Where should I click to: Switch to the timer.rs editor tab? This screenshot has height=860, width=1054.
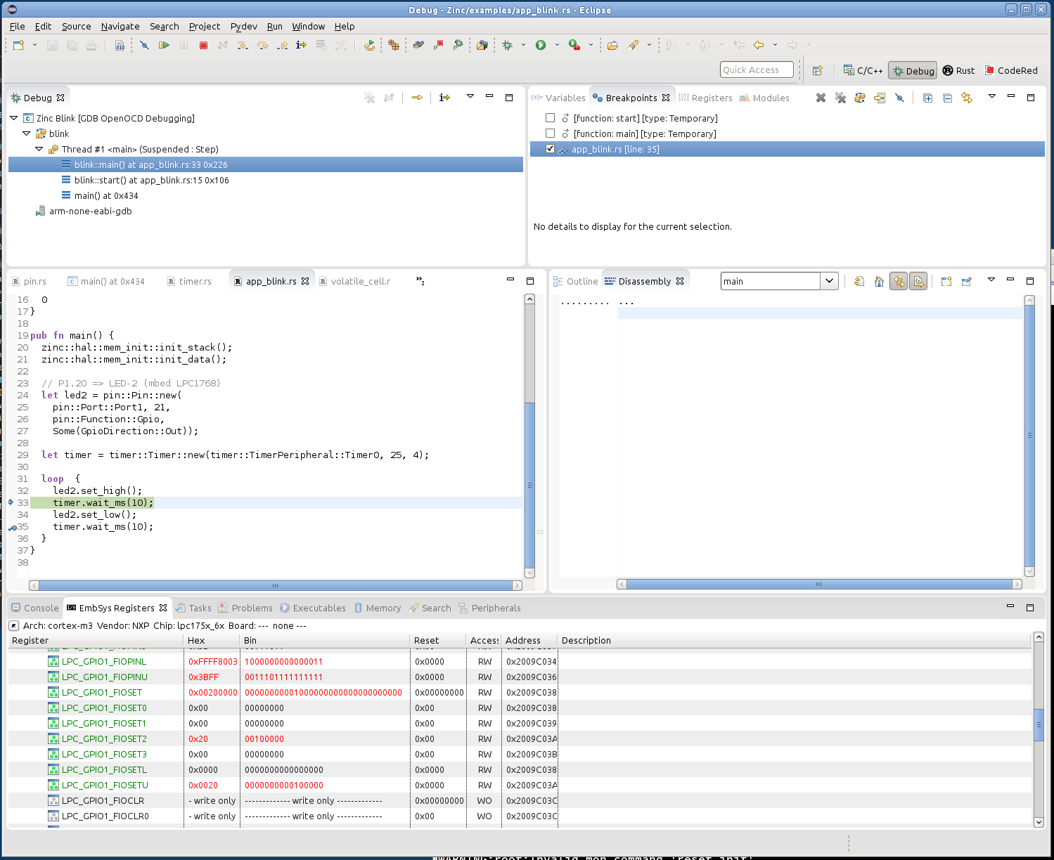(189, 281)
